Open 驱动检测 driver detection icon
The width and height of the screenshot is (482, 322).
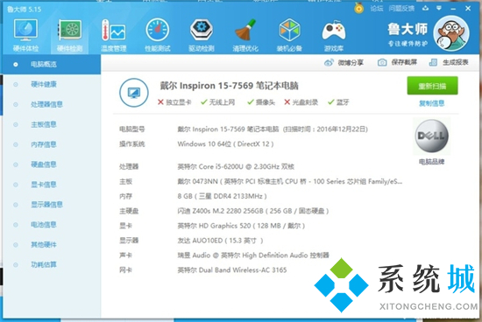click(202, 35)
